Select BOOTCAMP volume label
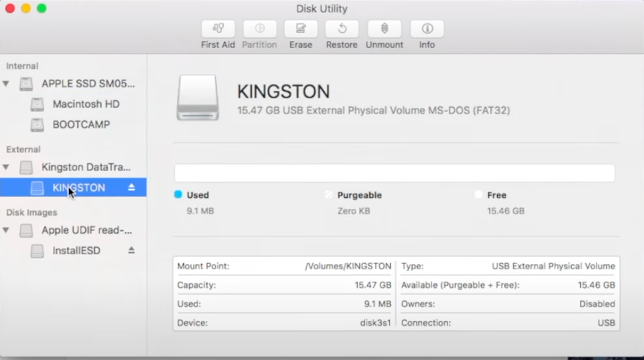Viewport: 644px width, 360px height. (x=81, y=124)
